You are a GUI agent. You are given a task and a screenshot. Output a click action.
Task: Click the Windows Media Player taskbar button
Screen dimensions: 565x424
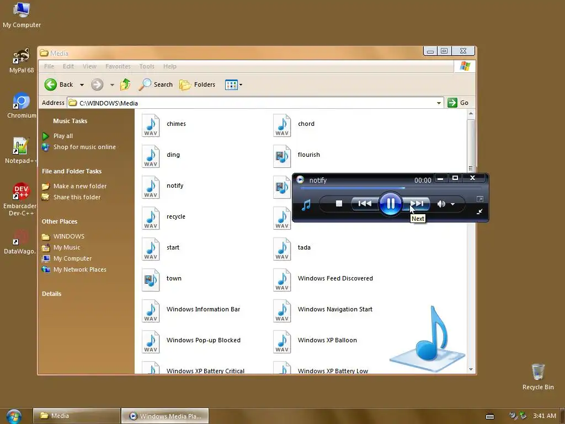[x=164, y=416]
